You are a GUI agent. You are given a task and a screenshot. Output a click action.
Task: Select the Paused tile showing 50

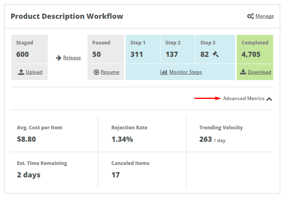click(x=105, y=49)
